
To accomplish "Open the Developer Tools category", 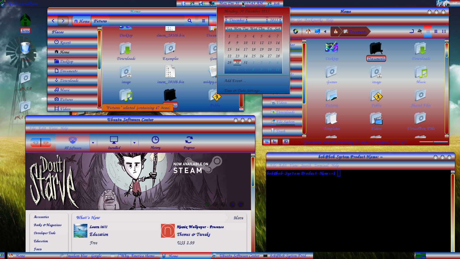I will click(45, 233).
